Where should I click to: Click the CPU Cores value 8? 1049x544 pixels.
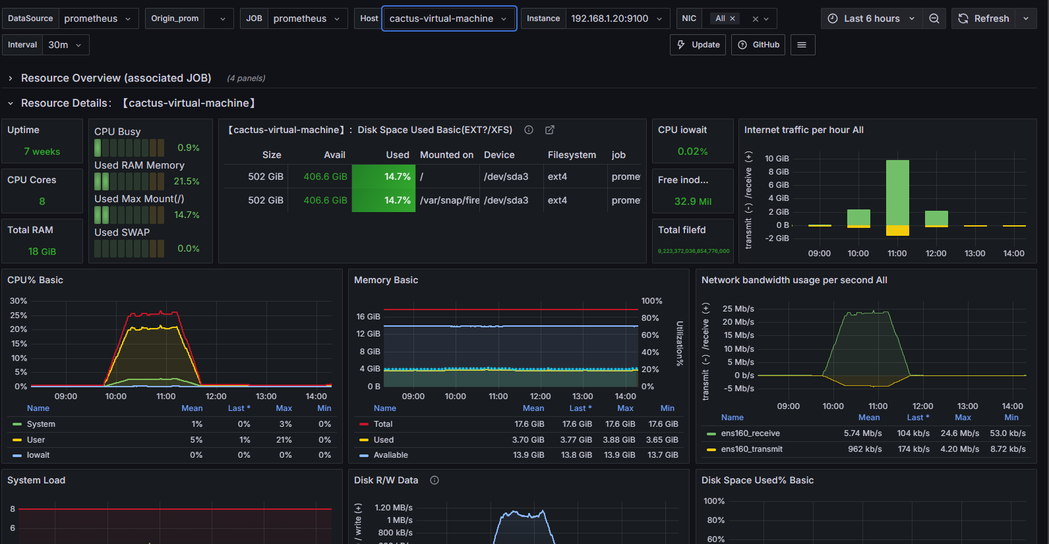pyautogui.click(x=42, y=202)
